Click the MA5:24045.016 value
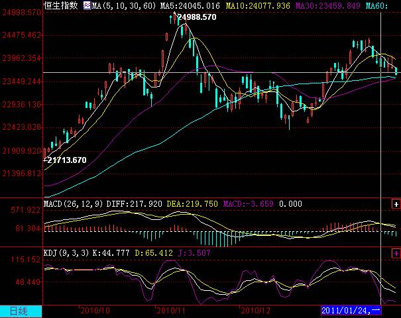Viewport: 401px width, 318px height. [x=190, y=5]
